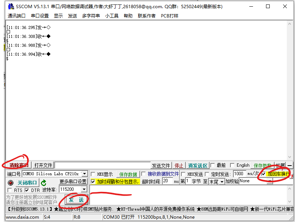Toggle the HEX发送 checkbox
The image size is (295, 222).
[183, 174]
